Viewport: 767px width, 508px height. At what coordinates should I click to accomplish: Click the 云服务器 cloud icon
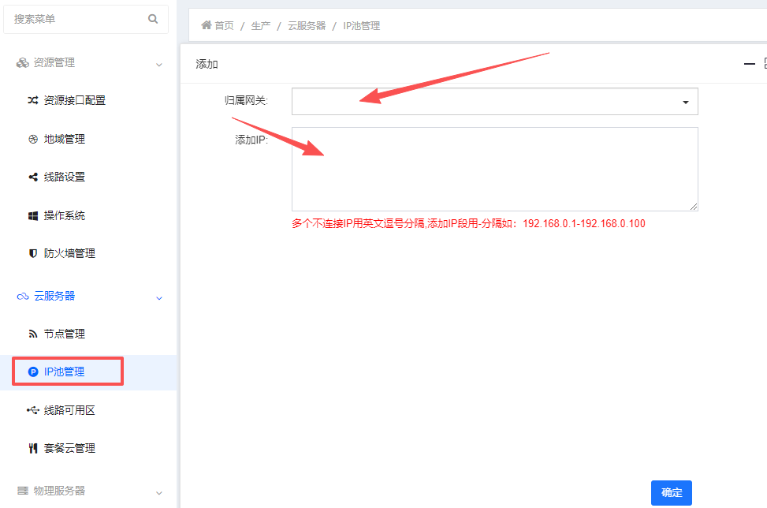tap(21, 296)
